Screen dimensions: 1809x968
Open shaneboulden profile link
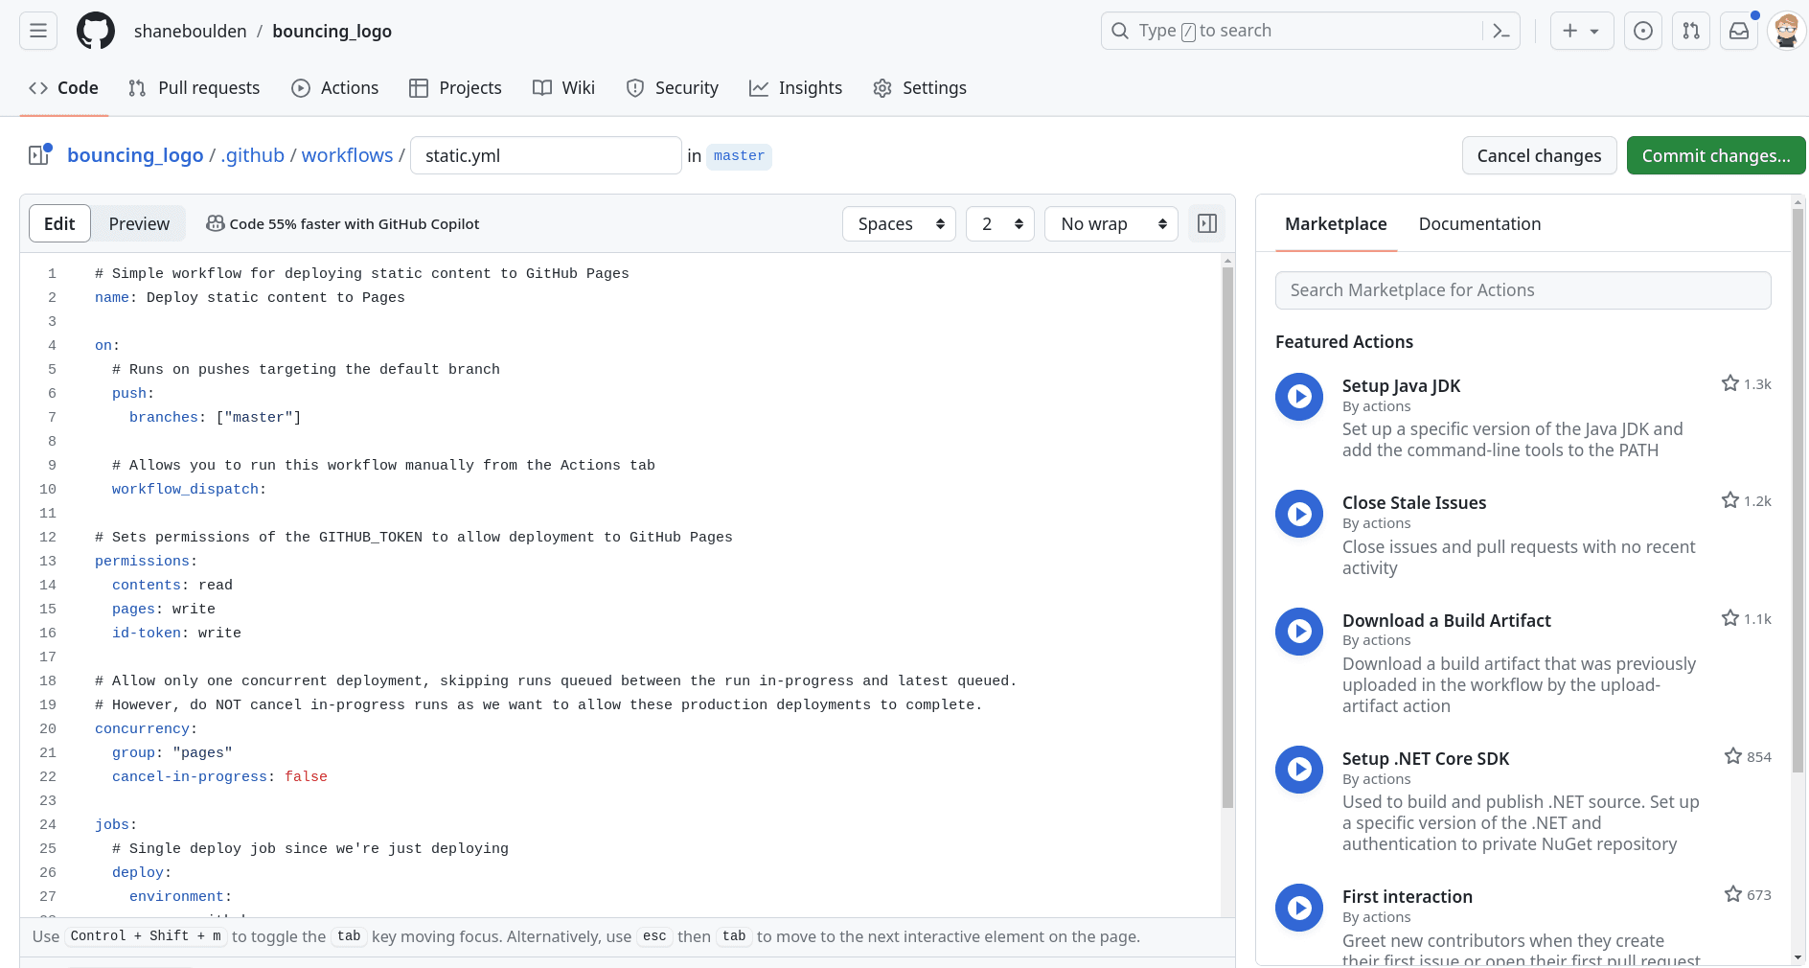[x=191, y=31]
